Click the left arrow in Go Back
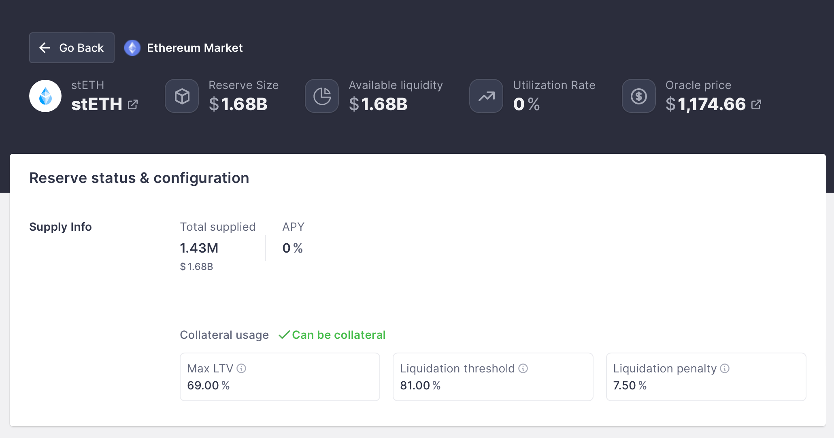The width and height of the screenshot is (834, 438). [45, 48]
